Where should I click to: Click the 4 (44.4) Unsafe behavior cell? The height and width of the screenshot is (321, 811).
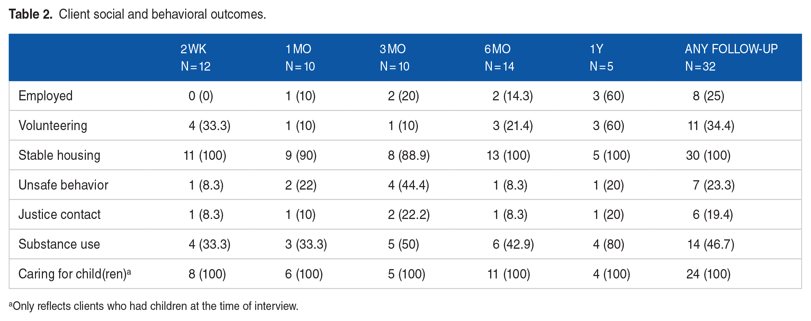[x=408, y=185]
